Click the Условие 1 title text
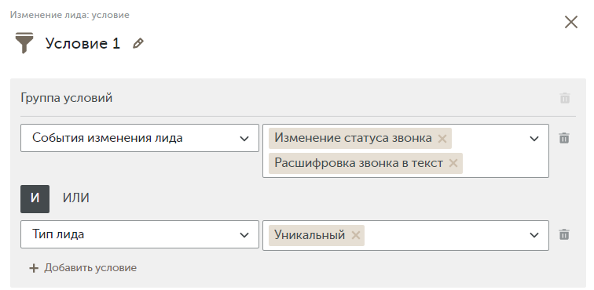Image resolution: width=594 pixels, height=290 pixels. pyautogui.click(x=82, y=43)
